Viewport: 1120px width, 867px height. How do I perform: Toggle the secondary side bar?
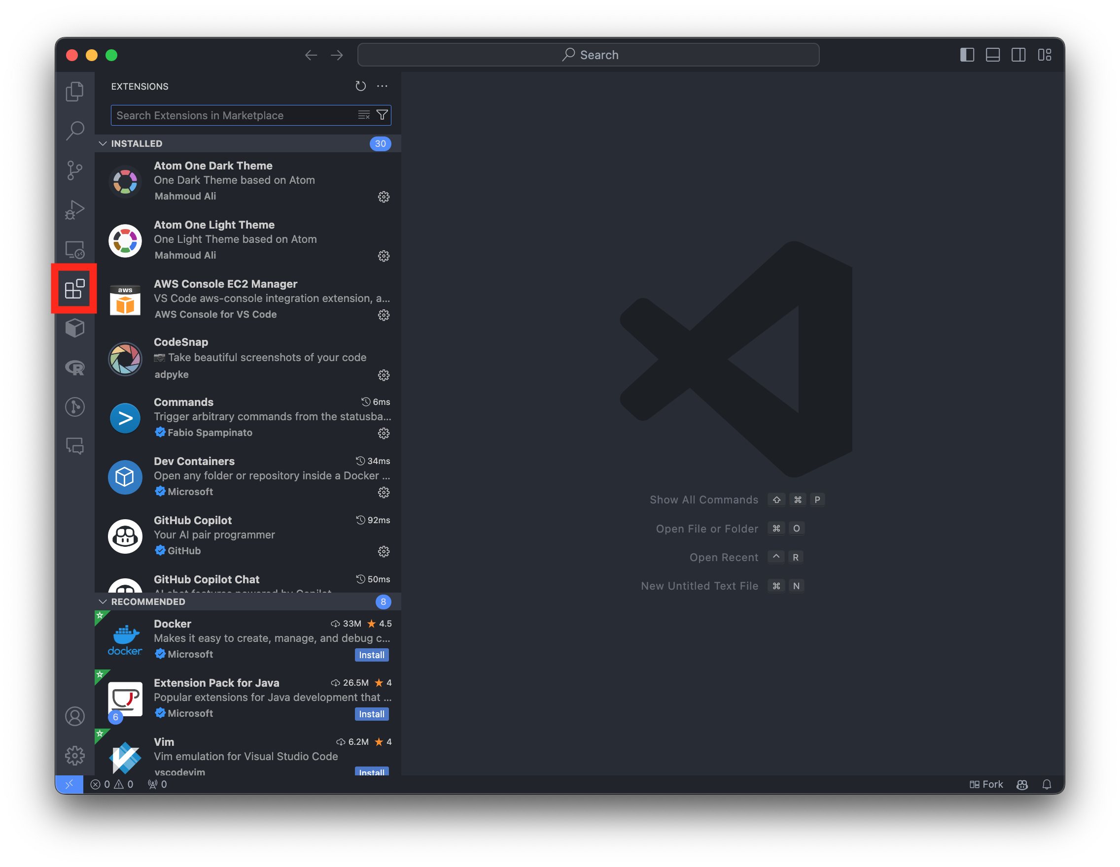[1018, 55]
